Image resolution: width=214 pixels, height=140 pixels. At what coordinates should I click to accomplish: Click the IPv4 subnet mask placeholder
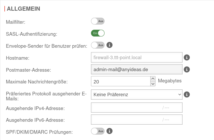(166, 107)
